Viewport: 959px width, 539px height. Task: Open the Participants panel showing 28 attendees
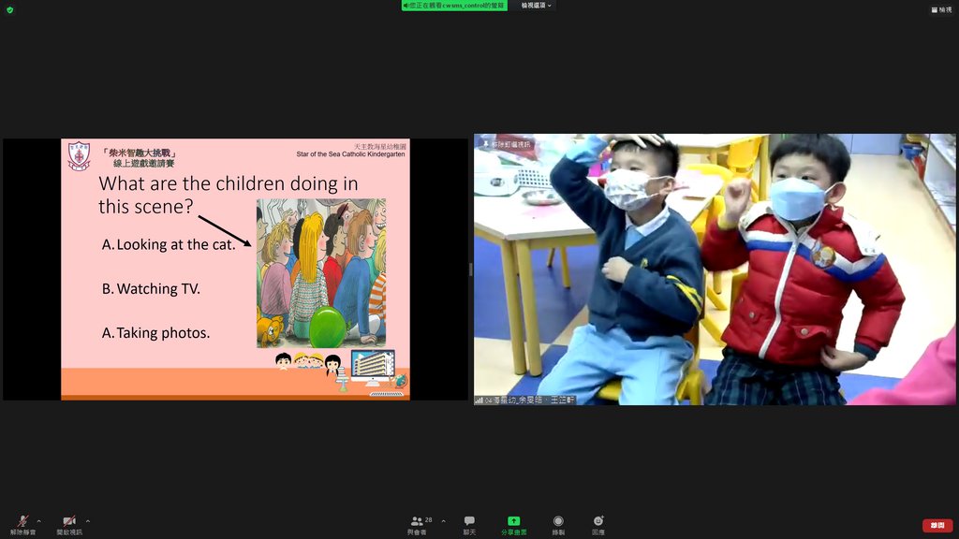(419, 524)
